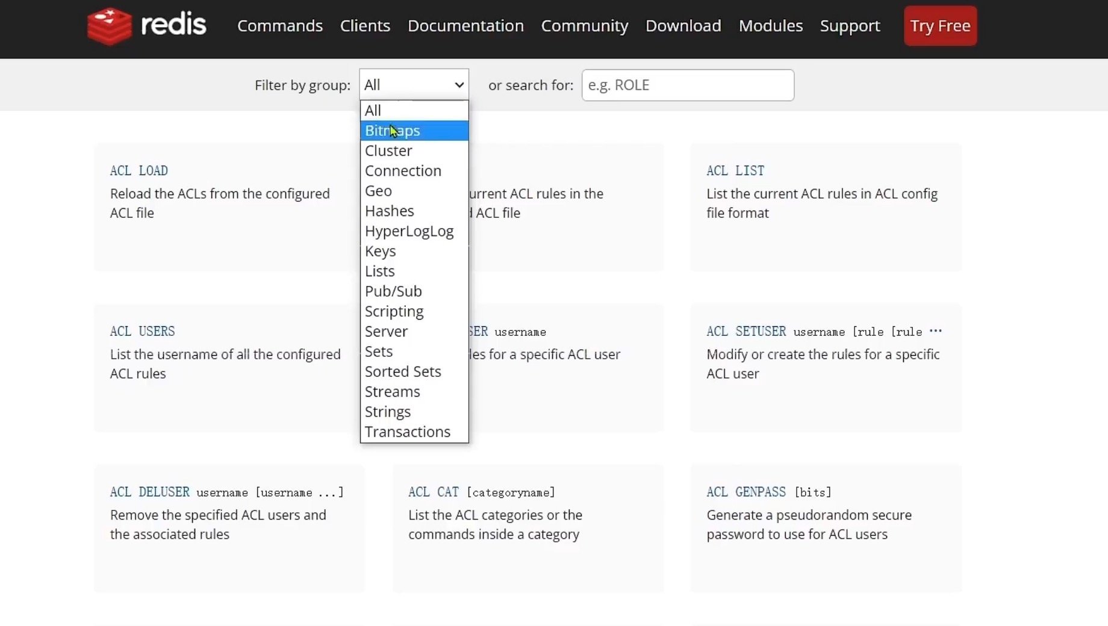
Task: Select Cluster from the group list
Action: pos(414,150)
